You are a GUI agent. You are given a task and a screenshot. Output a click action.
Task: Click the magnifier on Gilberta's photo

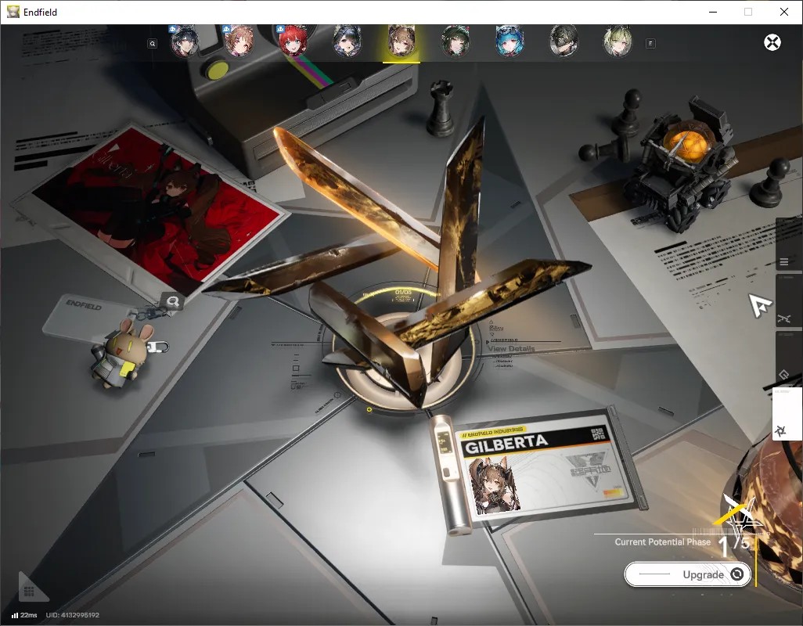(173, 301)
